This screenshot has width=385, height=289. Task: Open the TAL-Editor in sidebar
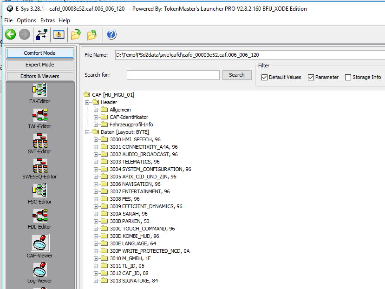39,115
